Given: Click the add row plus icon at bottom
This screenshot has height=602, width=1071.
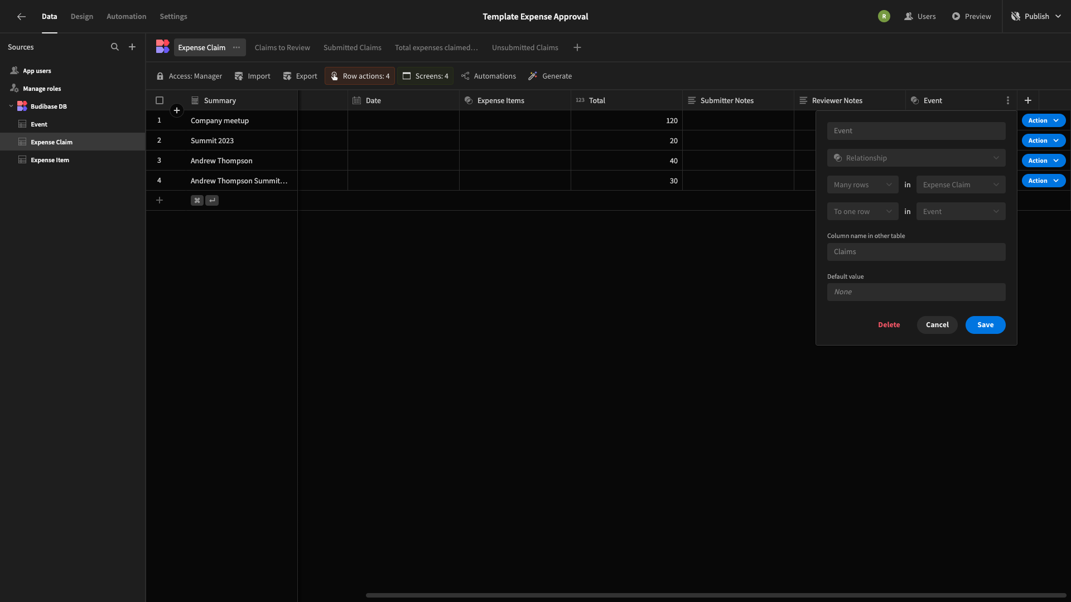Looking at the screenshot, I should (x=160, y=201).
